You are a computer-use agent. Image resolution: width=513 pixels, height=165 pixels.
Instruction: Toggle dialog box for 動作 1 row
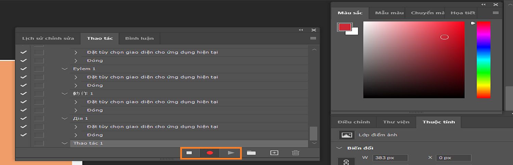[39, 94]
